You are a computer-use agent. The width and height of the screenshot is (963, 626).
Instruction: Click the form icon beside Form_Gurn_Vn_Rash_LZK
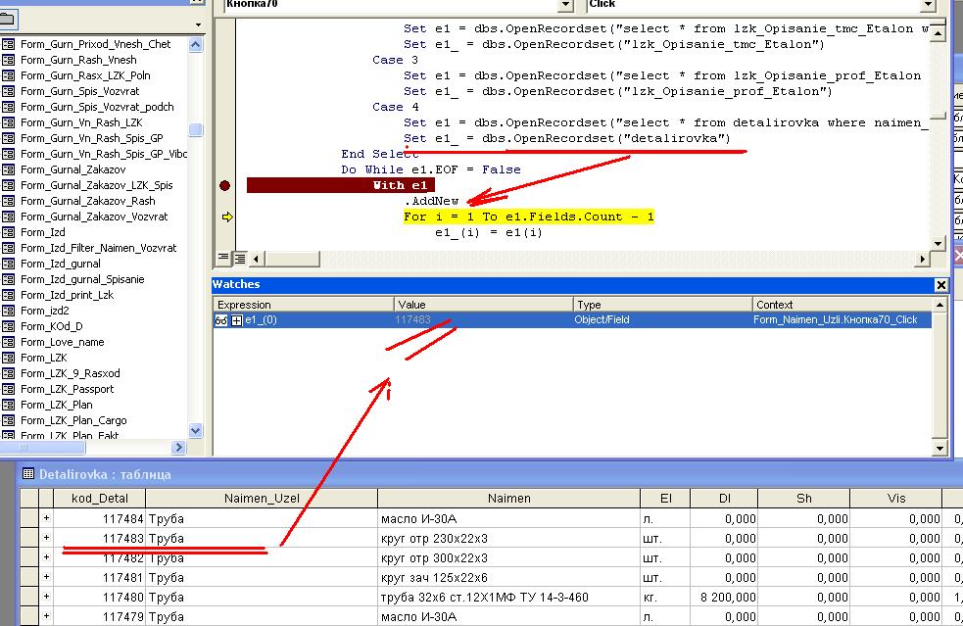8,122
